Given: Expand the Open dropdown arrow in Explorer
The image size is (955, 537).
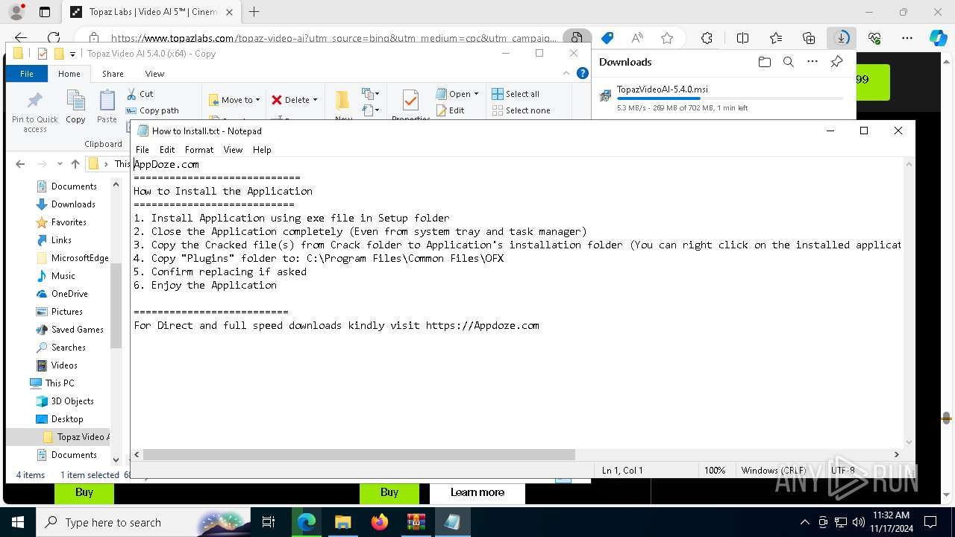Looking at the screenshot, I should (x=476, y=94).
